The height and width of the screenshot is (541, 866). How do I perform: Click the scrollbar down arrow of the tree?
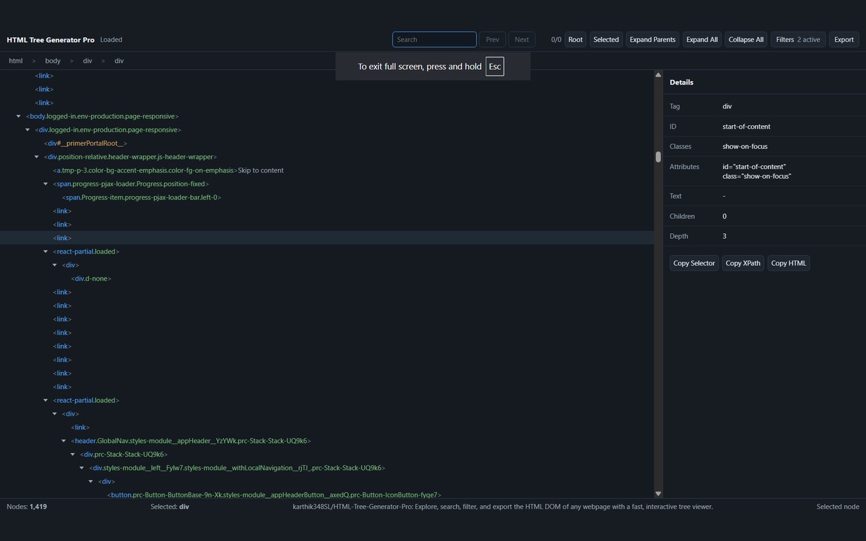coord(658,494)
